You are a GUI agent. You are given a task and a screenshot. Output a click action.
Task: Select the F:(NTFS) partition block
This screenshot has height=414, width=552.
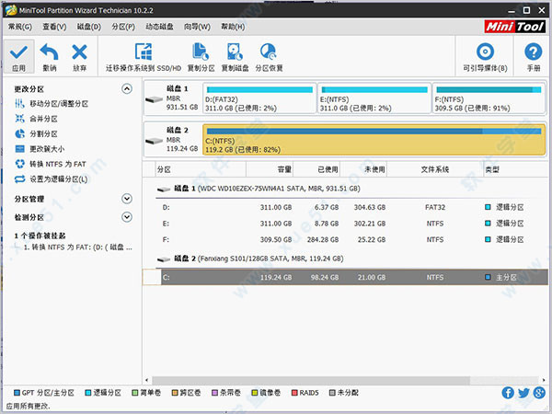(x=489, y=98)
